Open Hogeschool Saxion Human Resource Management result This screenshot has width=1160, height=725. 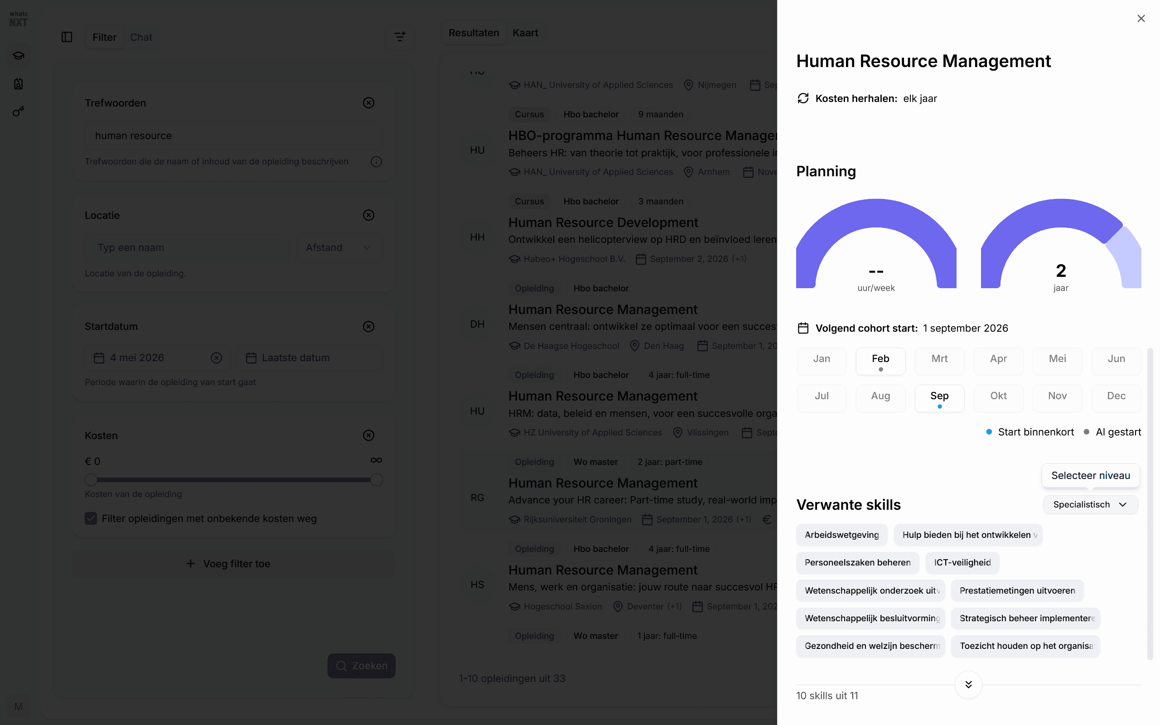pyautogui.click(x=603, y=570)
